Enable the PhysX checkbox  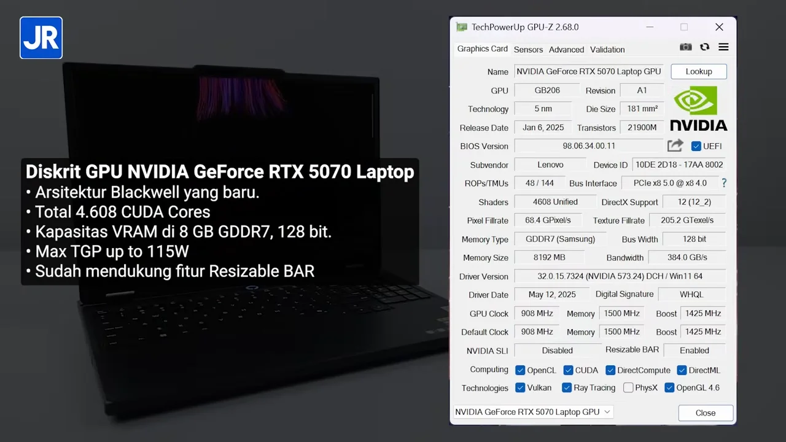(x=628, y=388)
